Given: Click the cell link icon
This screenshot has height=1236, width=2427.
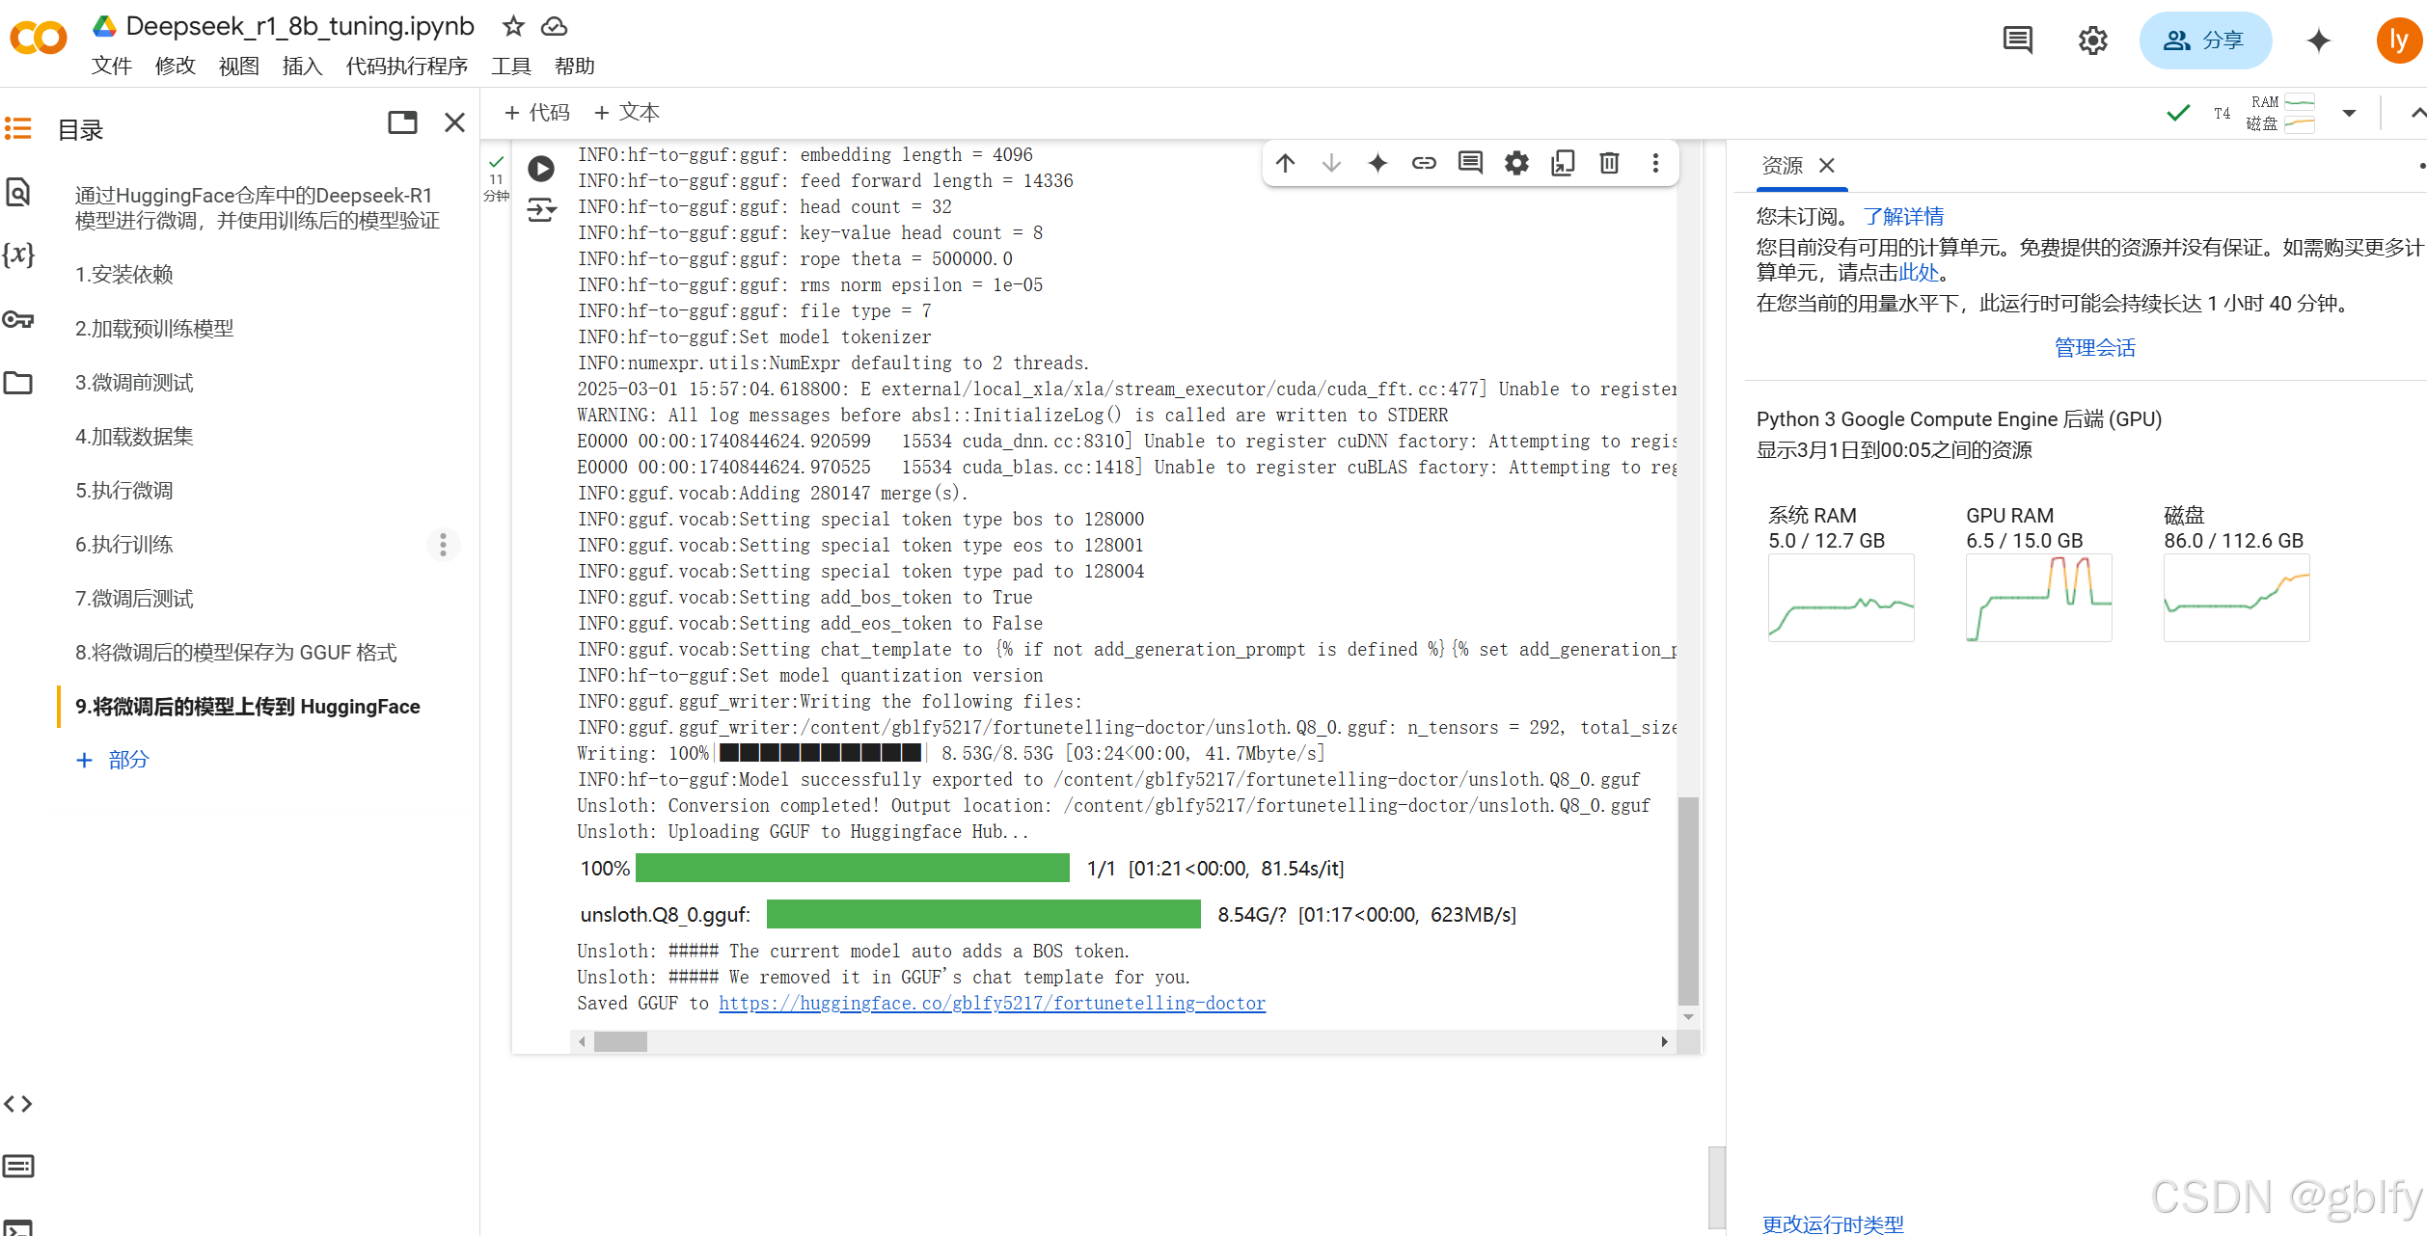Looking at the screenshot, I should click(x=1424, y=163).
